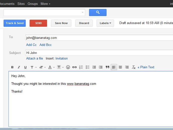
Task: Click the Track & Send button
Action: [15, 23]
